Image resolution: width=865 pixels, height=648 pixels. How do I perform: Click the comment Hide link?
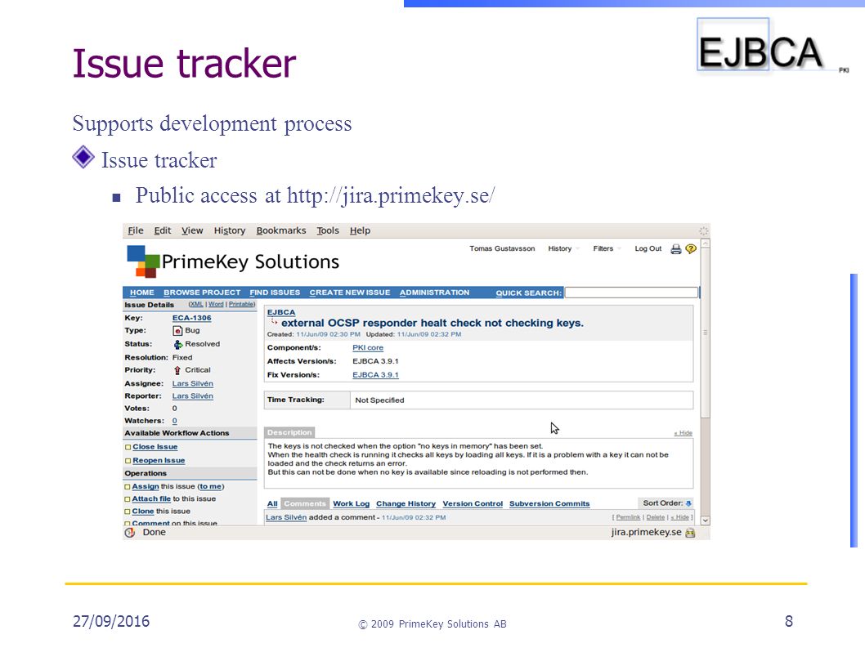tap(680, 517)
